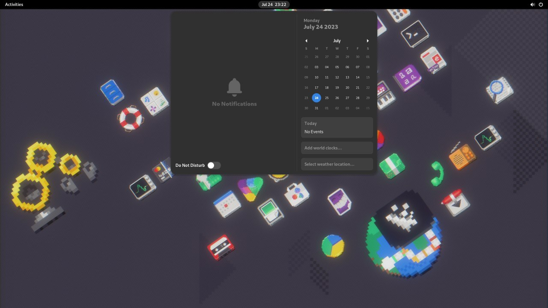This screenshot has width=548, height=308.
Task: Click the July 24 2023 date heading
Action: [x=321, y=27]
